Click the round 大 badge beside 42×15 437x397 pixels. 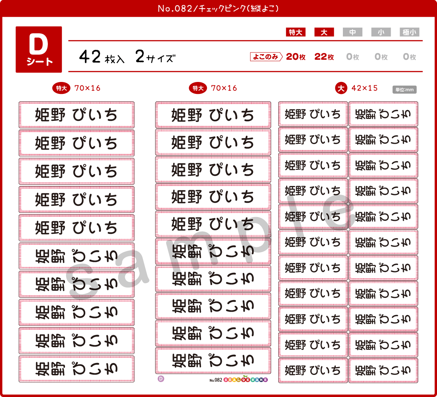click(x=341, y=88)
